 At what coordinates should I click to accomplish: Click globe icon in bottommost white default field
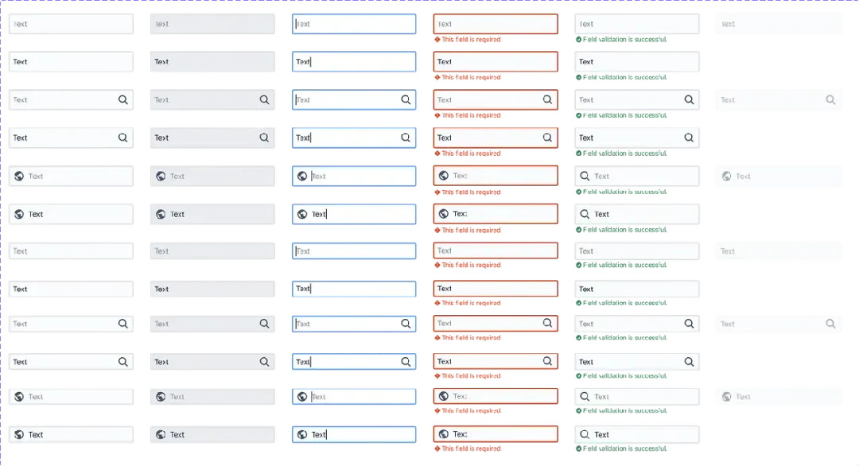(19, 435)
